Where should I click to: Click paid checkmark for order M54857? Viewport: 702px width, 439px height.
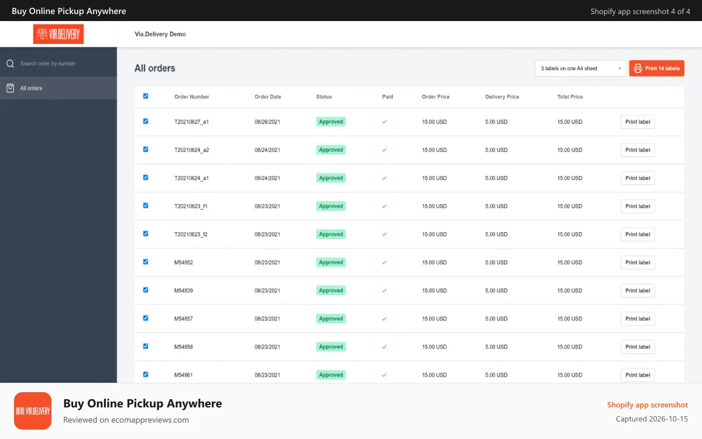click(384, 318)
